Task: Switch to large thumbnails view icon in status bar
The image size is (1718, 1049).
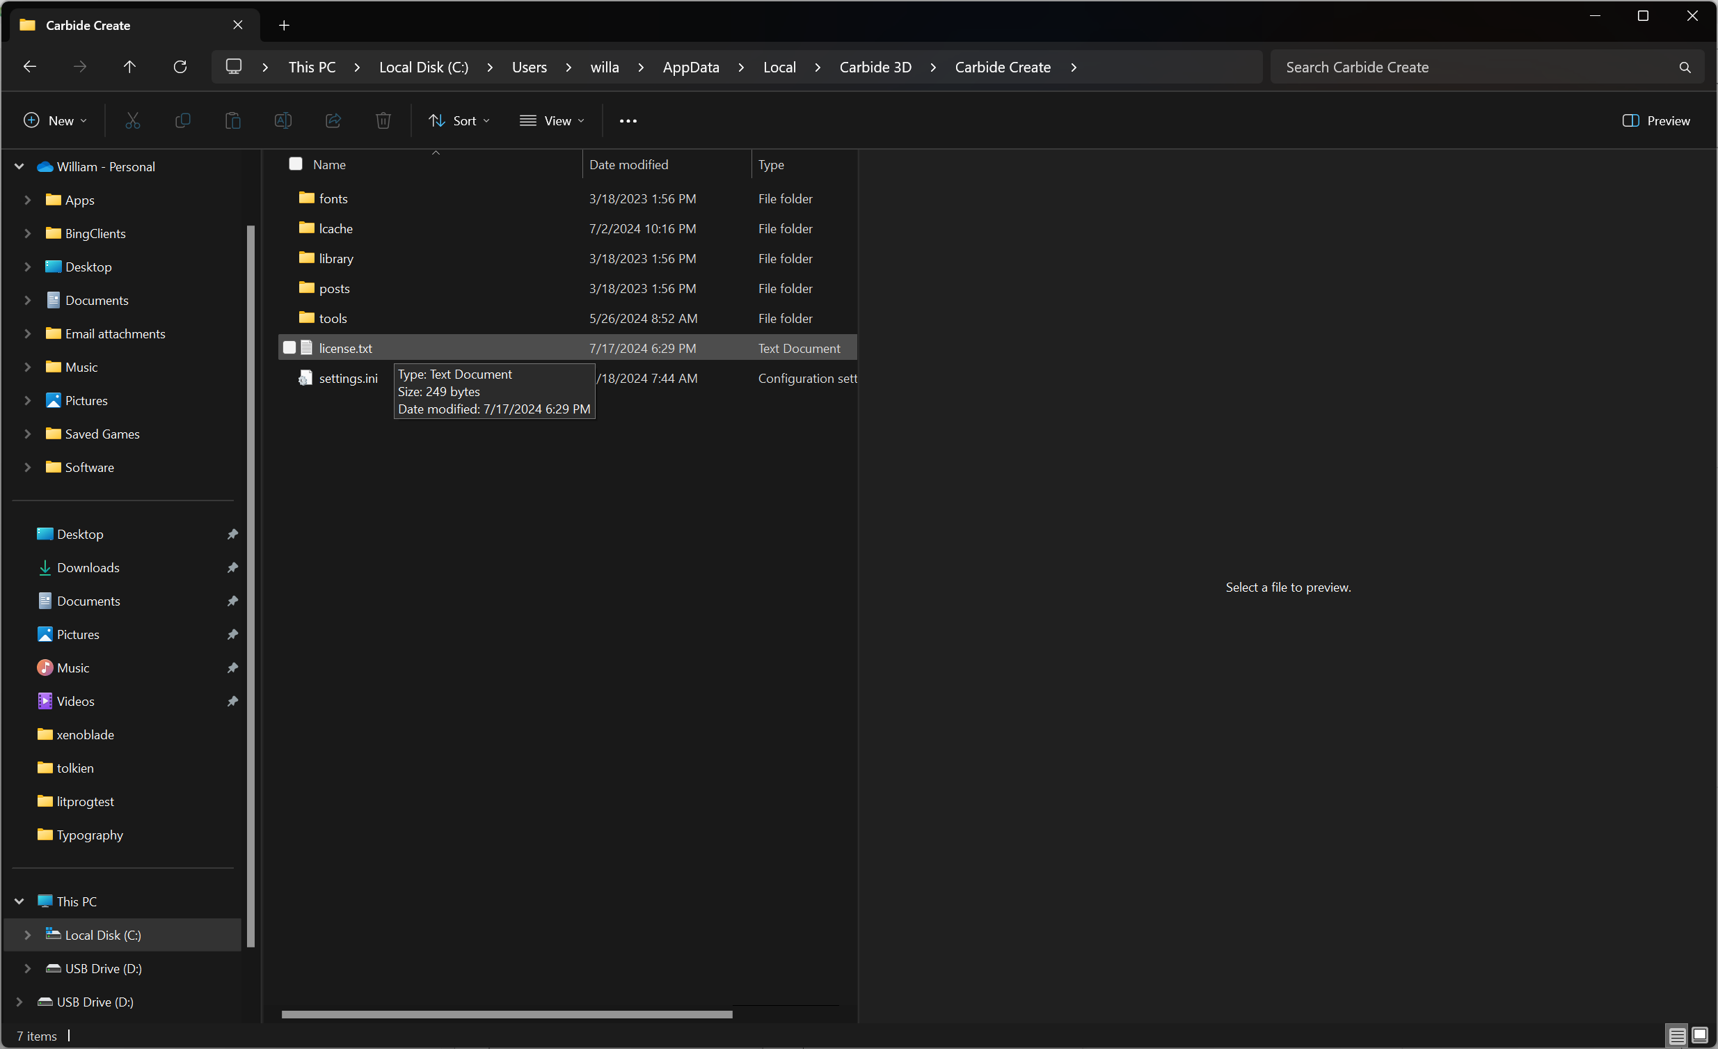Action: coord(1700,1035)
